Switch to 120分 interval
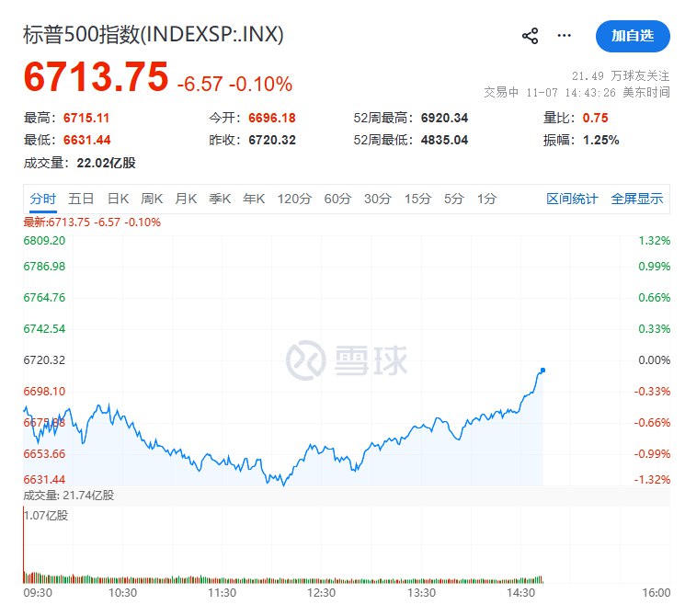 (294, 199)
